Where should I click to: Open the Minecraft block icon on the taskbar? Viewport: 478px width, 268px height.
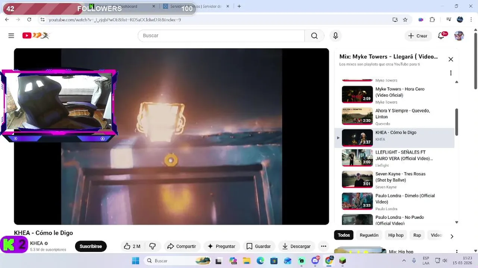click(x=343, y=261)
